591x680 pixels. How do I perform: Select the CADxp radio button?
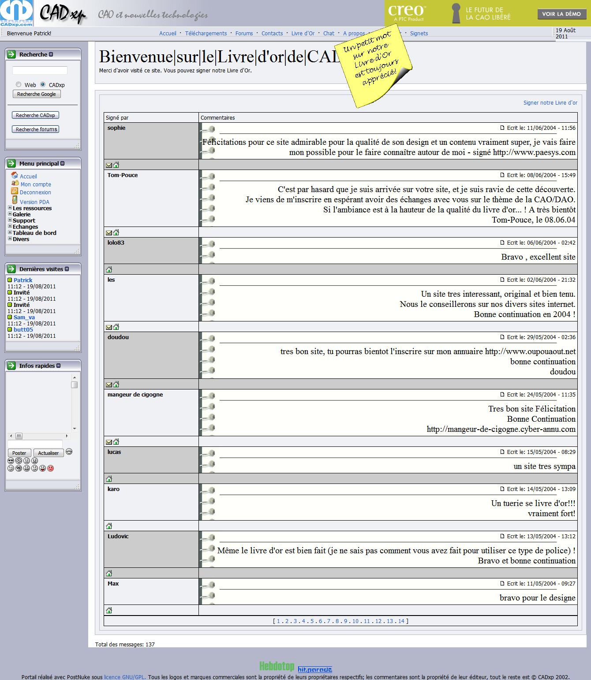(43, 84)
